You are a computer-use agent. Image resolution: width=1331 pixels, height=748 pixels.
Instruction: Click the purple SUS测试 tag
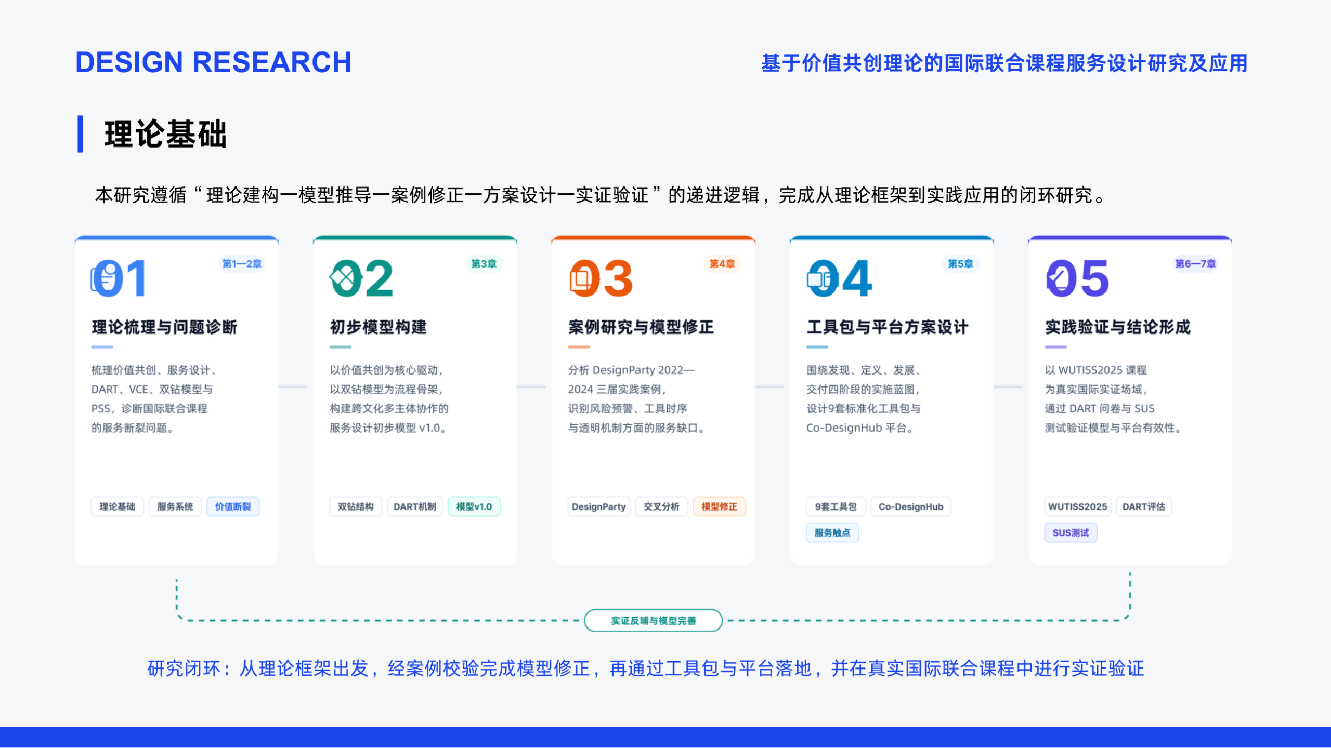tap(1071, 532)
